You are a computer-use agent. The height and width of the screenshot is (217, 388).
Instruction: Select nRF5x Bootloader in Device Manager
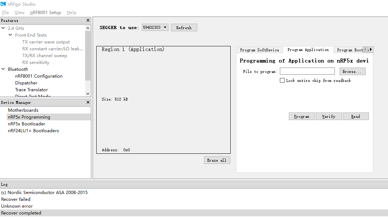point(27,124)
